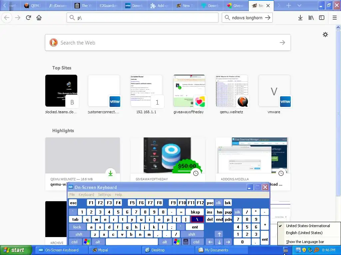
Task: Click the browser forward arrow button
Action: 18,18
